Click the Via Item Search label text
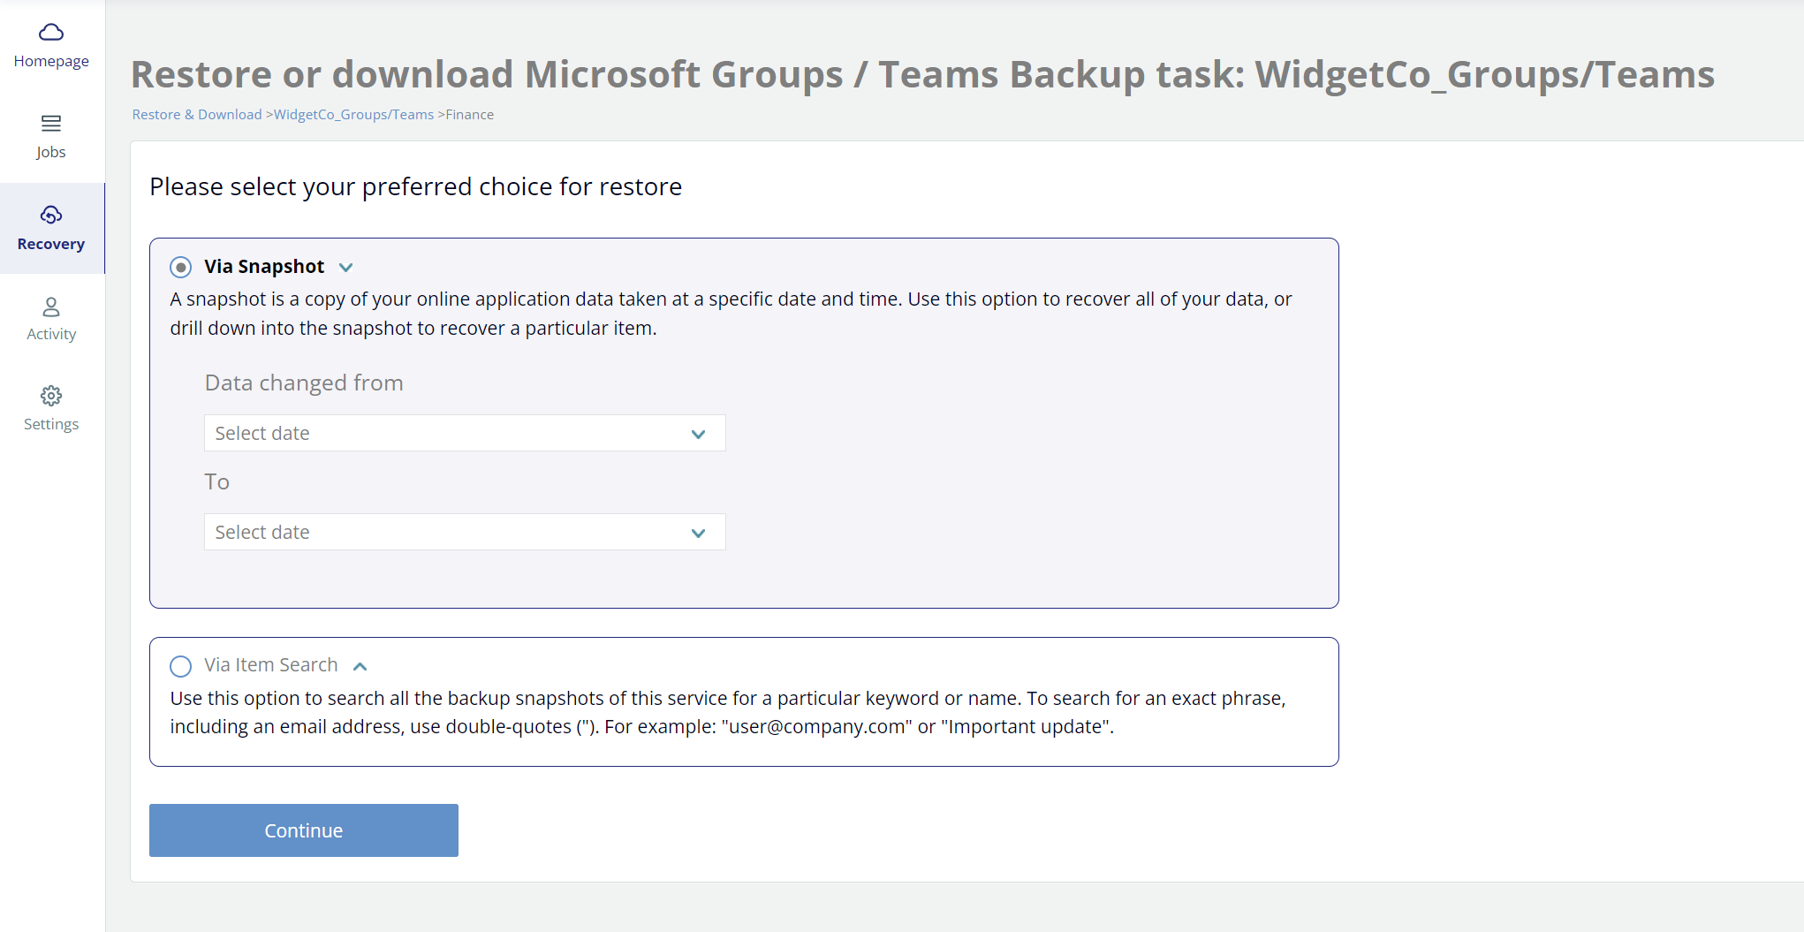Image resolution: width=1804 pixels, height=932 pixels. coord(271,665)
